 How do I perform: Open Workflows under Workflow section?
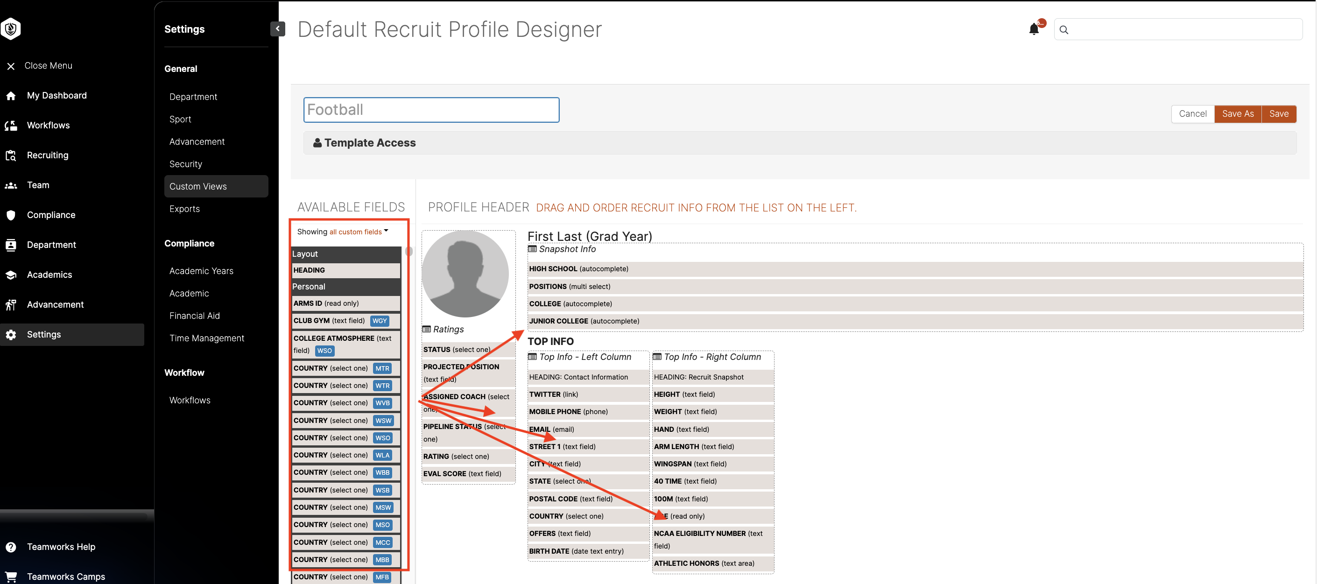tap(190, 401)
